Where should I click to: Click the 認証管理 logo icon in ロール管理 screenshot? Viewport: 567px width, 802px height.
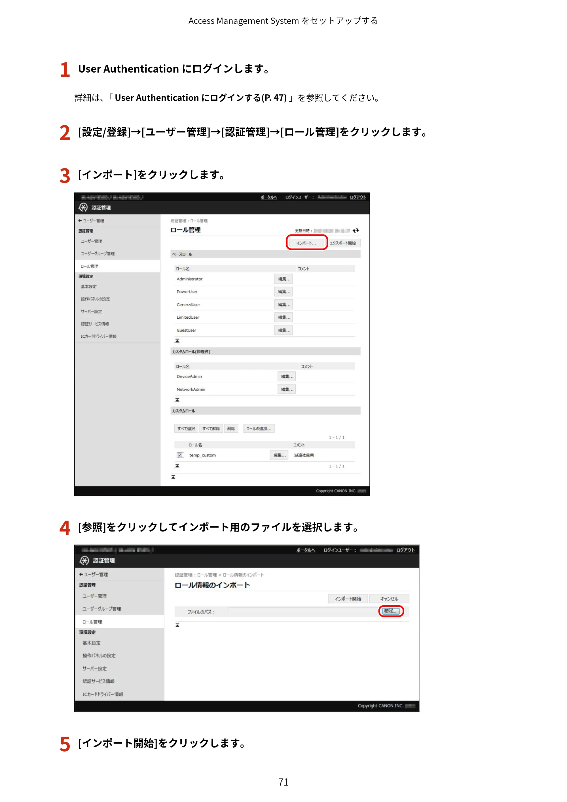click(x=83, y=208)
